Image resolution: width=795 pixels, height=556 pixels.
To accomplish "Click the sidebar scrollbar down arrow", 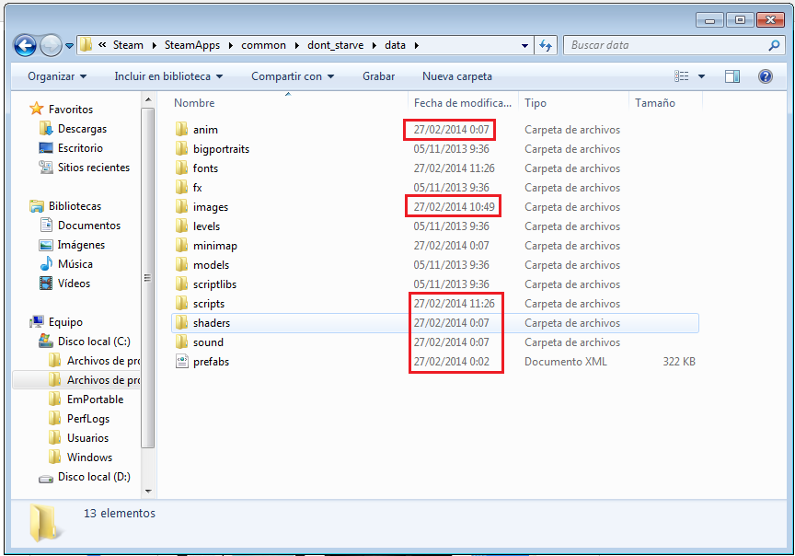I will tap(148, 491).
